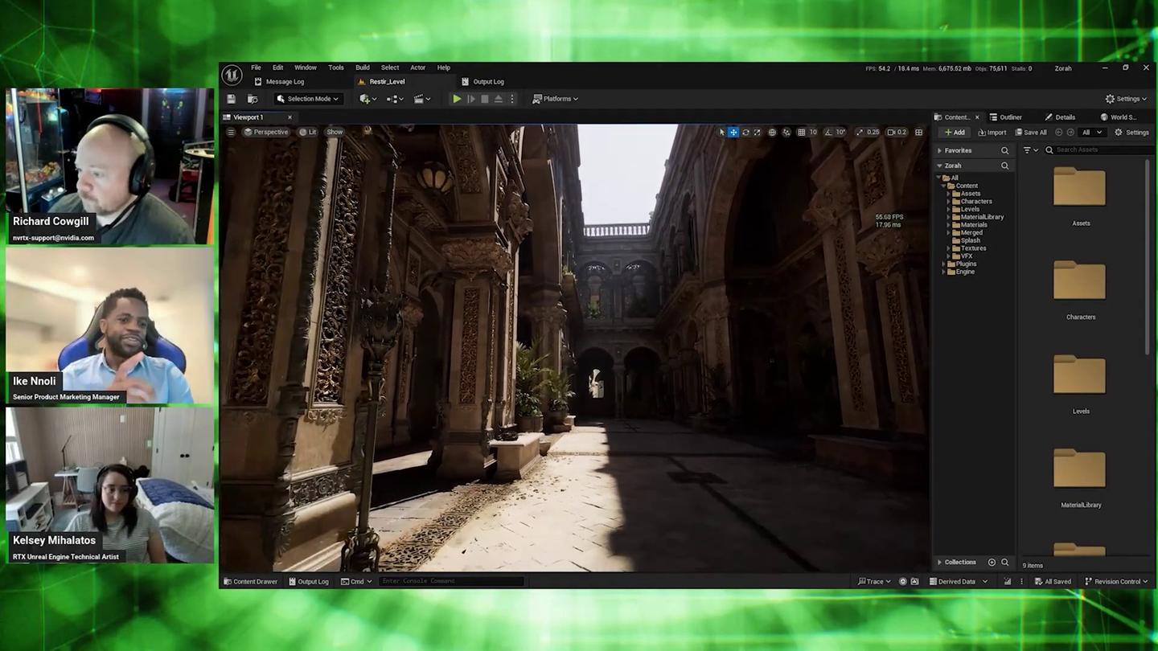Open the Actor menu

tap(418, 68)
